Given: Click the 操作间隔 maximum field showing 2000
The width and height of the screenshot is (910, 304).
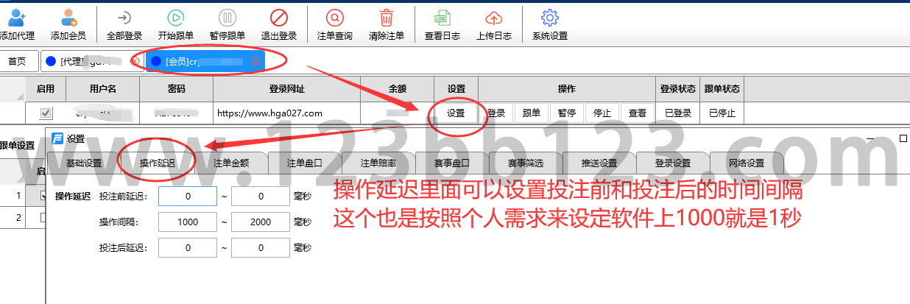Looking at the screenshot, I should (x=261, y=222).
